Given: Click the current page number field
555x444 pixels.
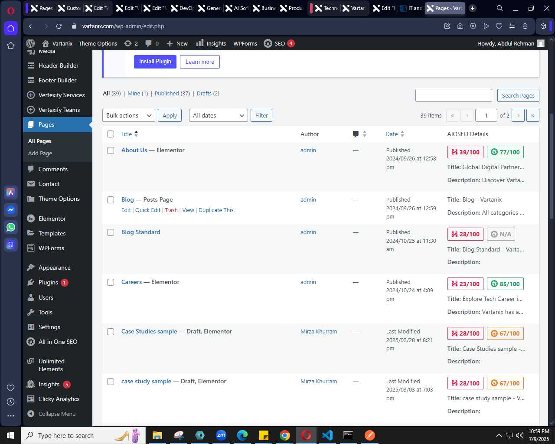Looking at the screenshot, I should coord(486,115).
